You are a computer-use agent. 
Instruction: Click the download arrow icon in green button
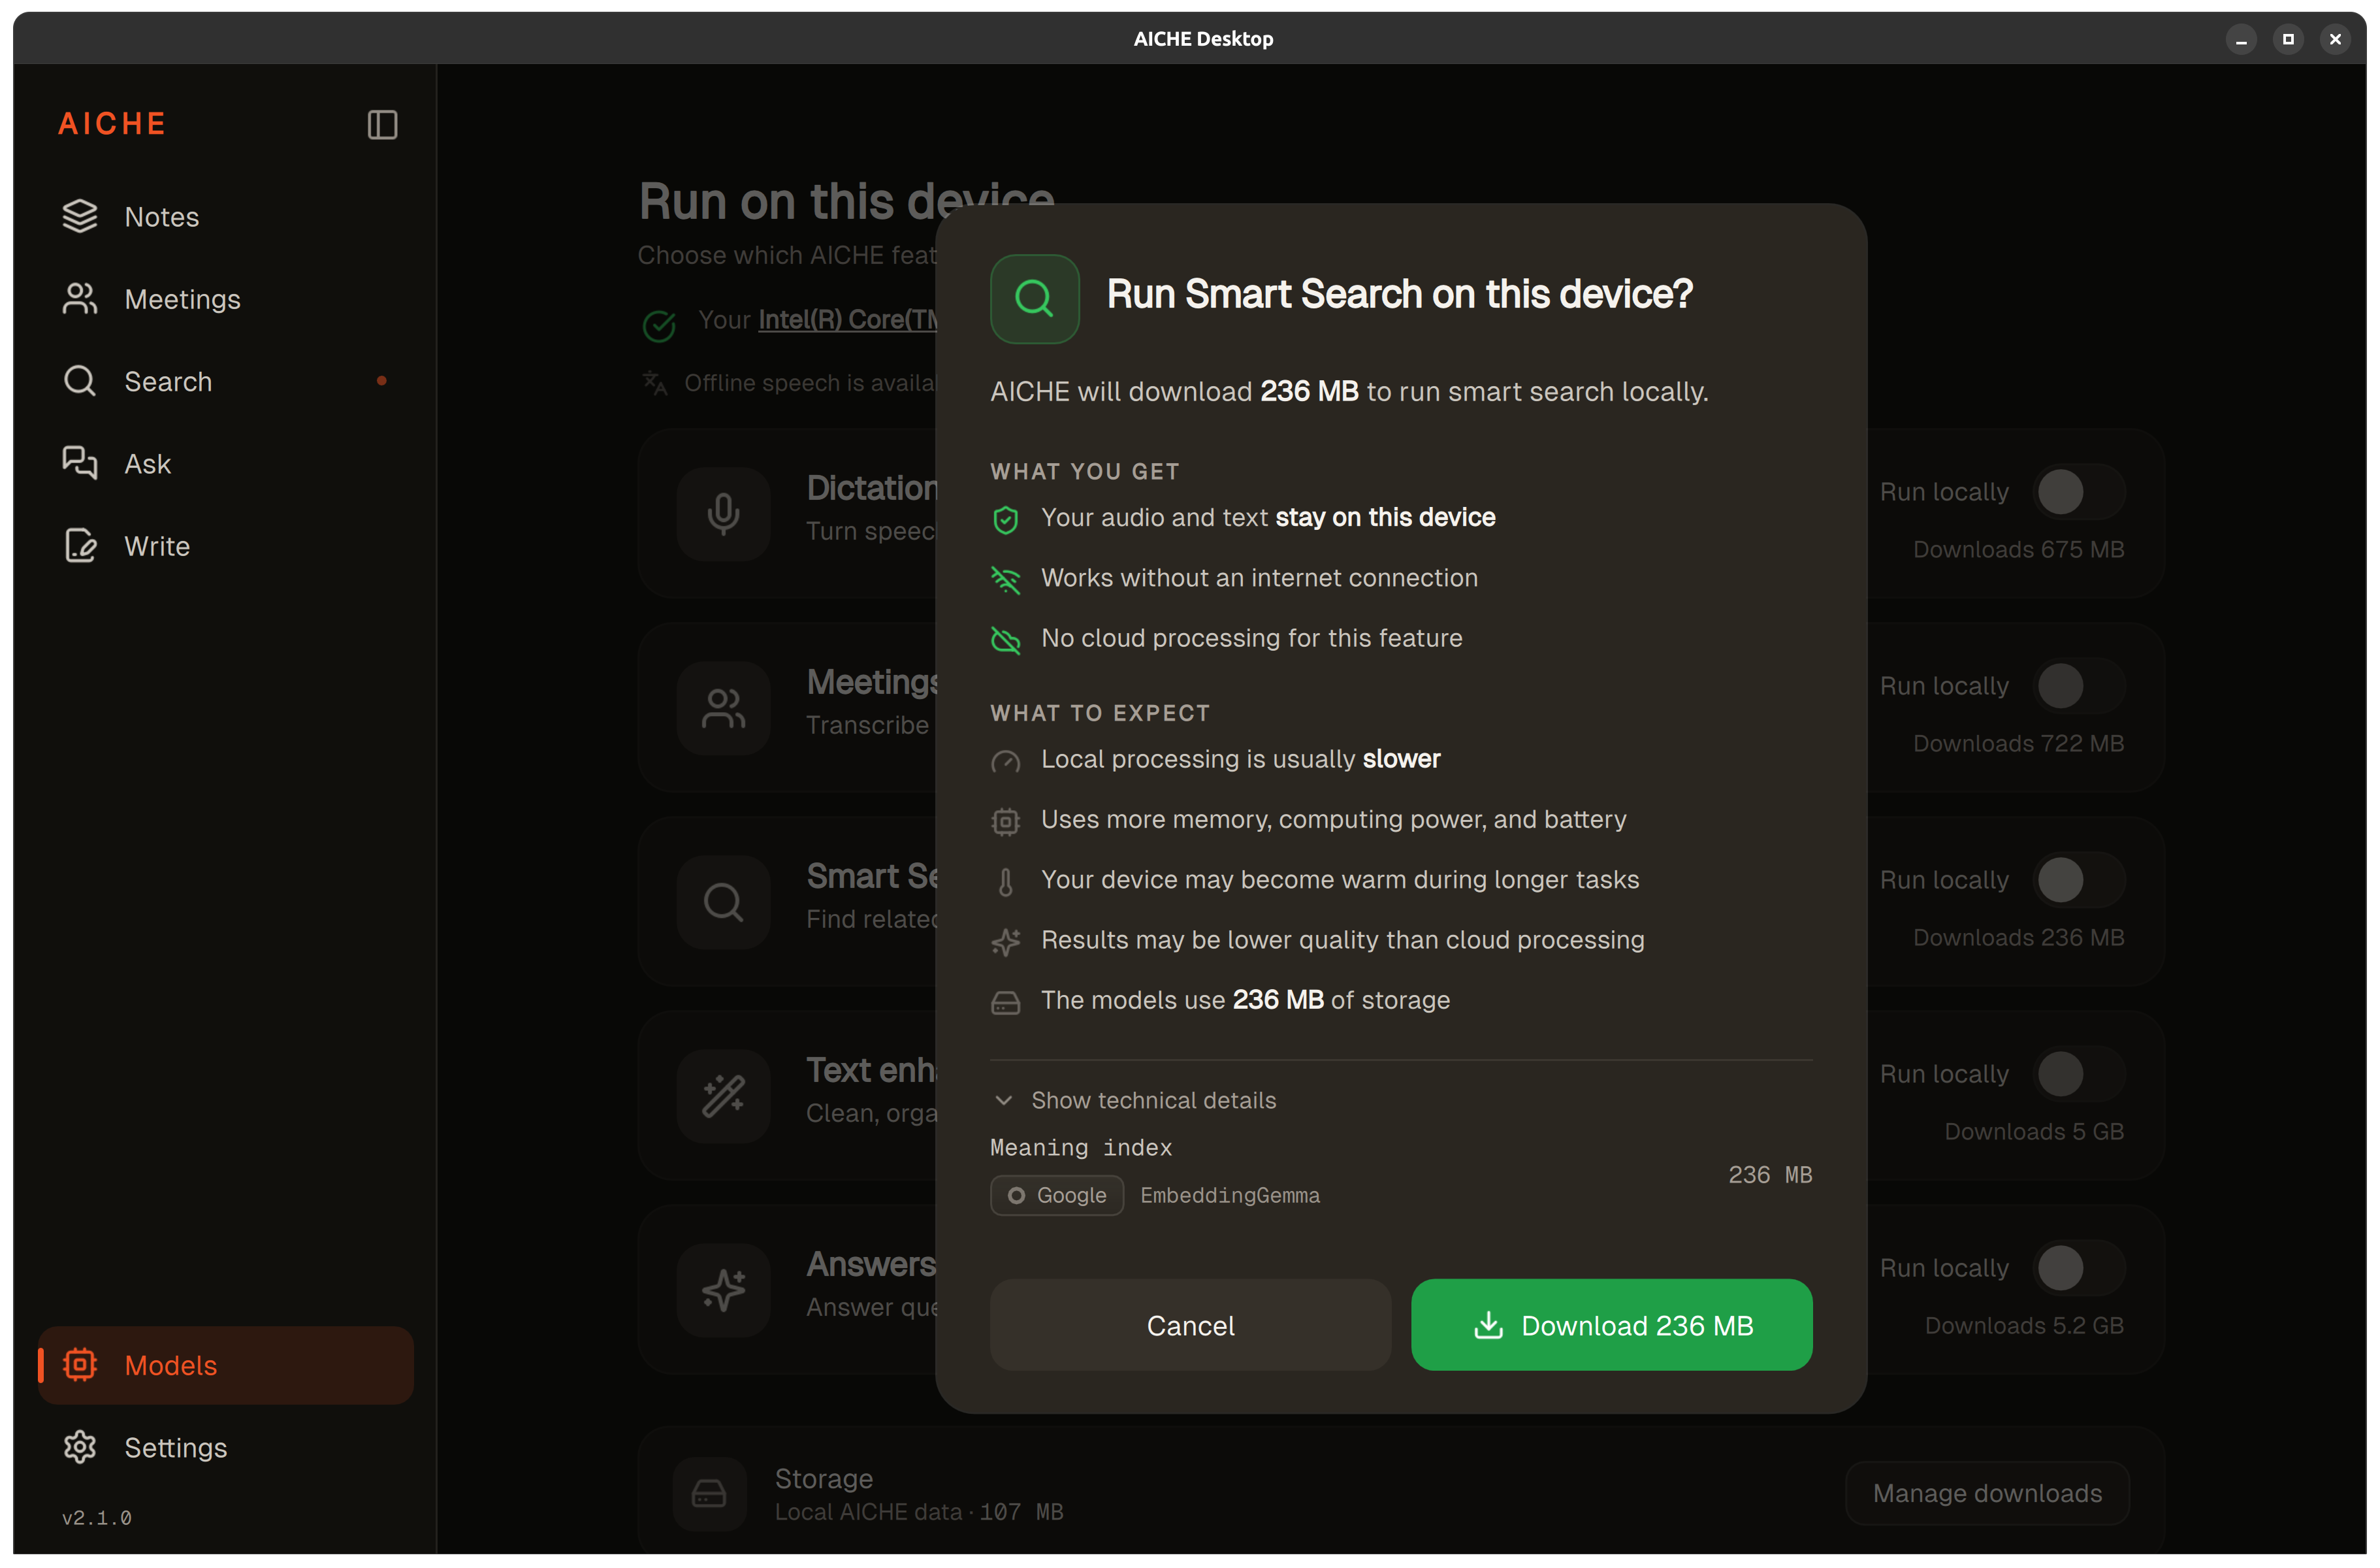[1488, 1325]
